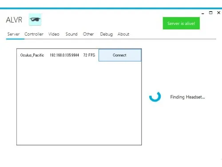
Task: Open the Other settings tab
Action: 88,34
